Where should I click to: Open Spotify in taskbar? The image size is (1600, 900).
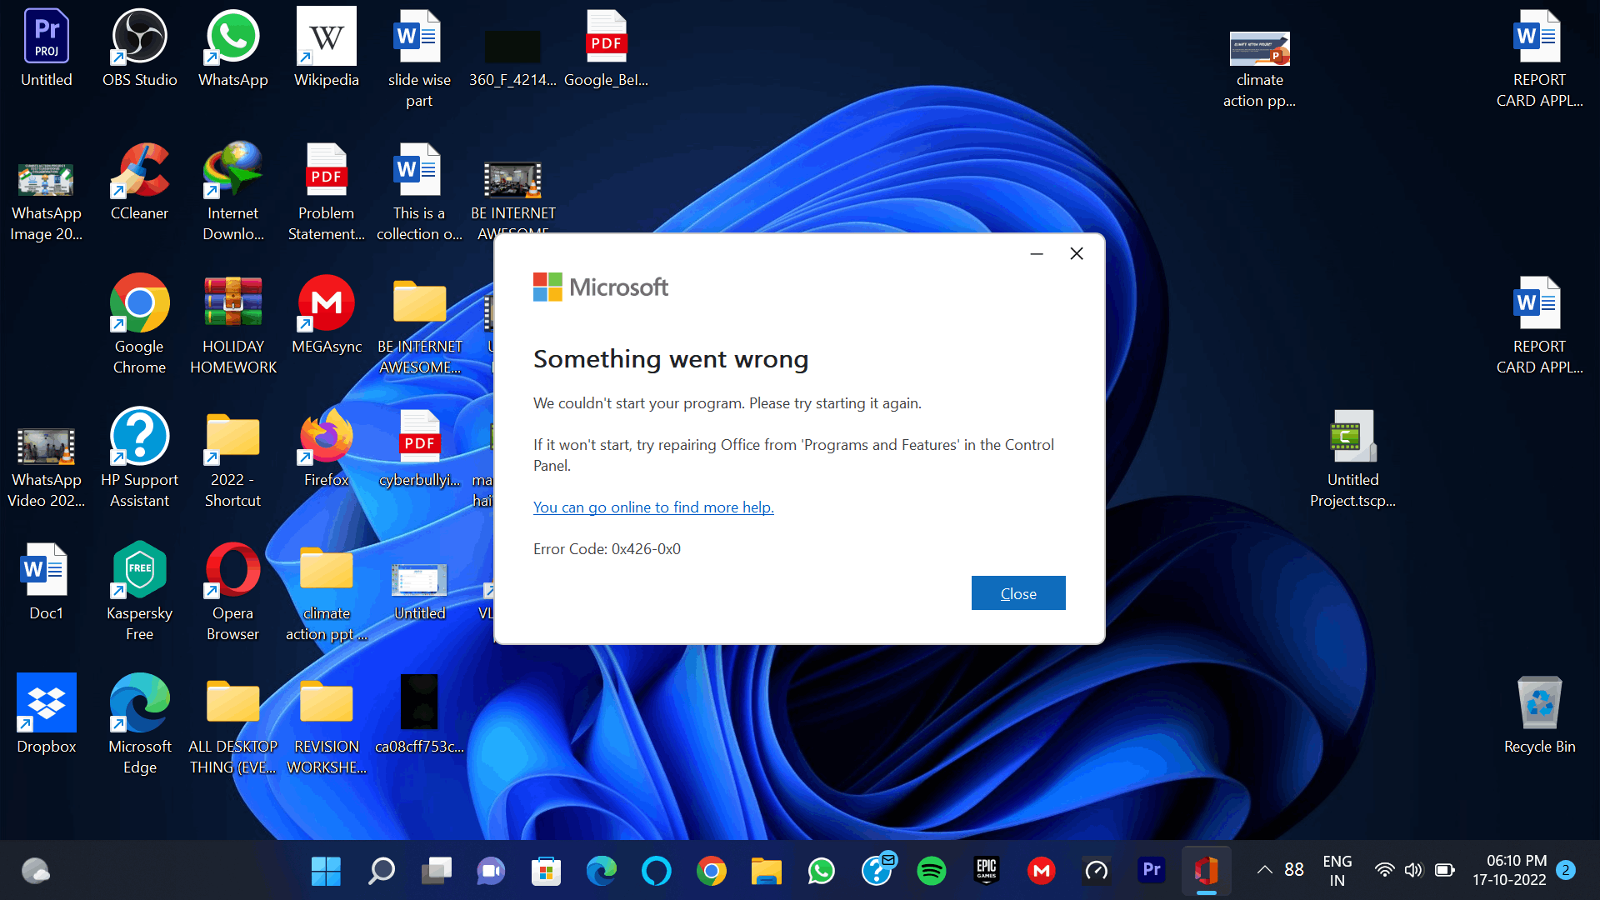click(x=932, y=870)
